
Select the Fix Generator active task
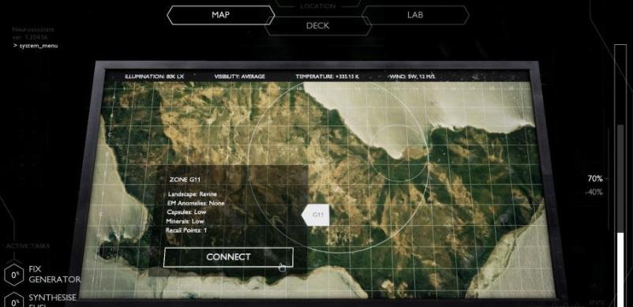[x=54, y=275]
